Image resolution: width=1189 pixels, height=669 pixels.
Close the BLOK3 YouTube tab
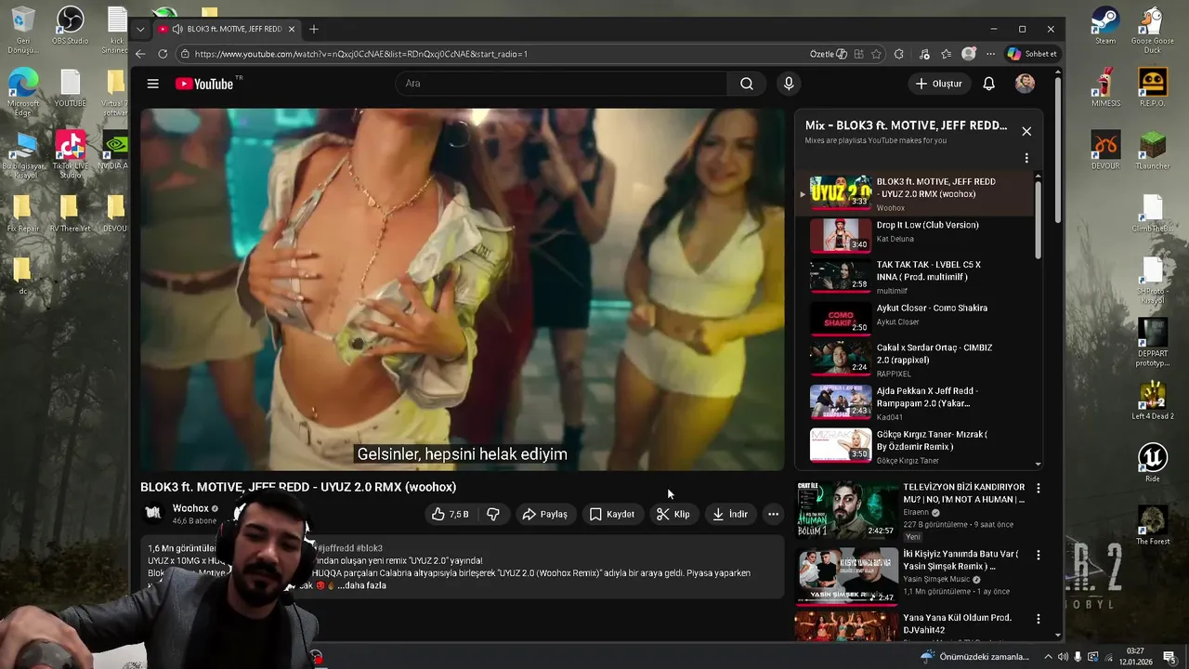[x=291, y=29]
